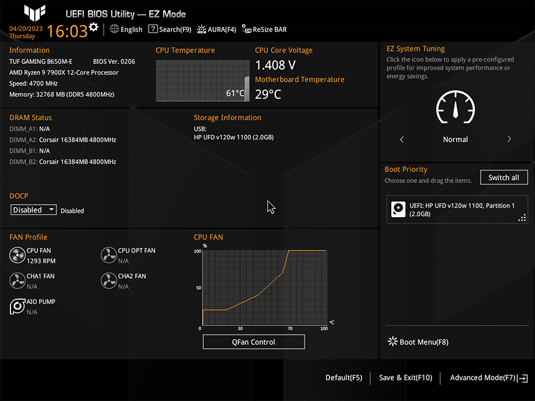Click DIMM_A2 Corsair 16384MB entry
535x401 pixels.
point(63,140)
